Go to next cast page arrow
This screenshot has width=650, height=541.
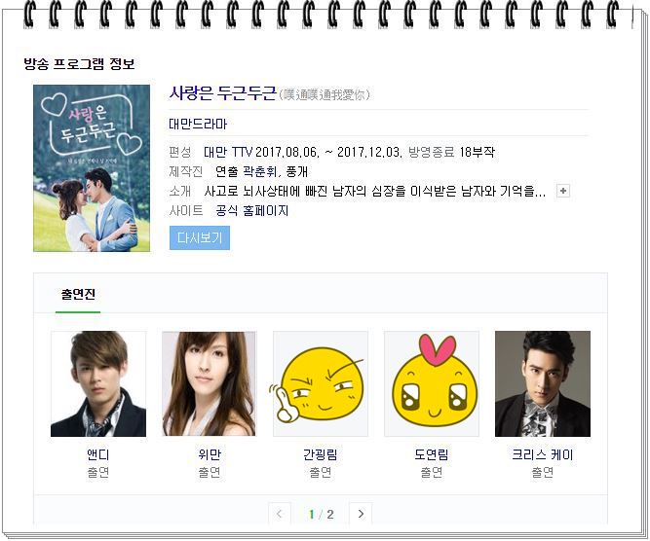tap(361, 514)
